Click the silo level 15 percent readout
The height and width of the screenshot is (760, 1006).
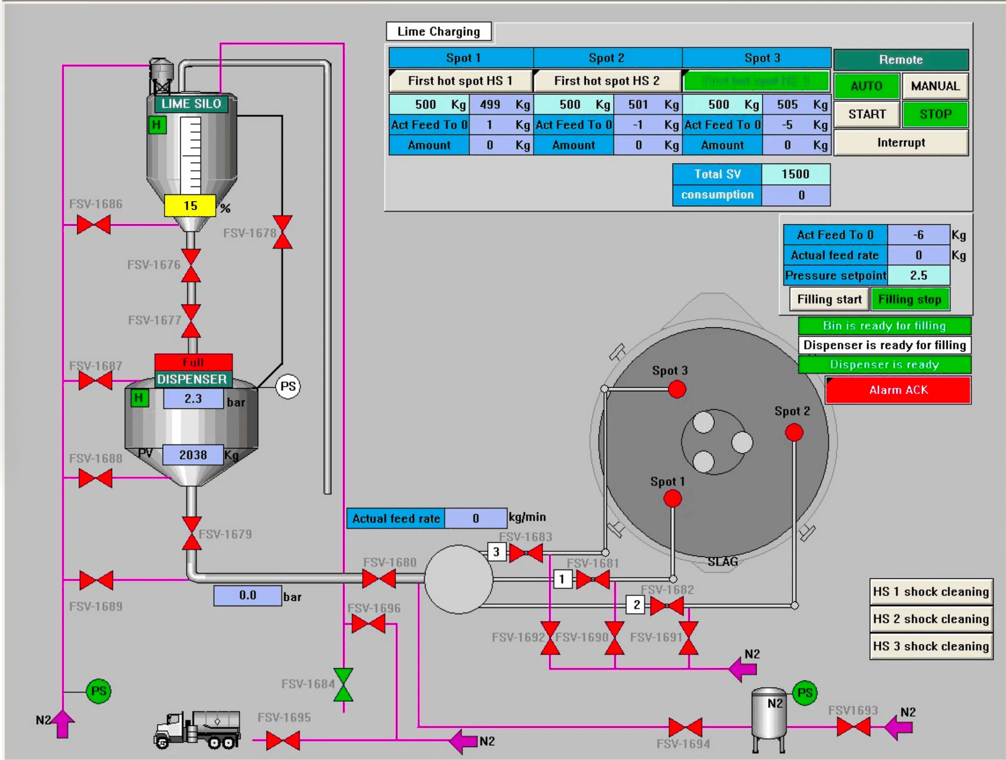pos(190,206)
